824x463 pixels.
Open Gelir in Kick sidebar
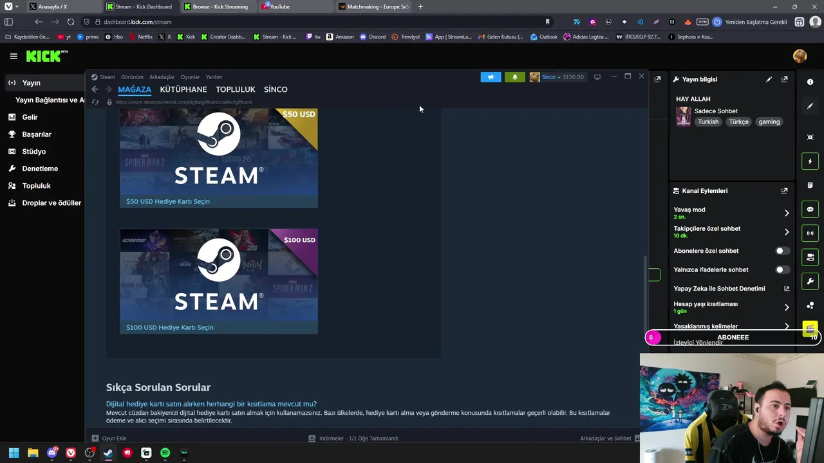click(30, 117)
